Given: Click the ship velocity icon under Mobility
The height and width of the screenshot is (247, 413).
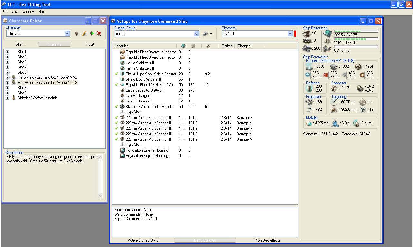Looking at the screenshot, I should click(x=309, y=123).
